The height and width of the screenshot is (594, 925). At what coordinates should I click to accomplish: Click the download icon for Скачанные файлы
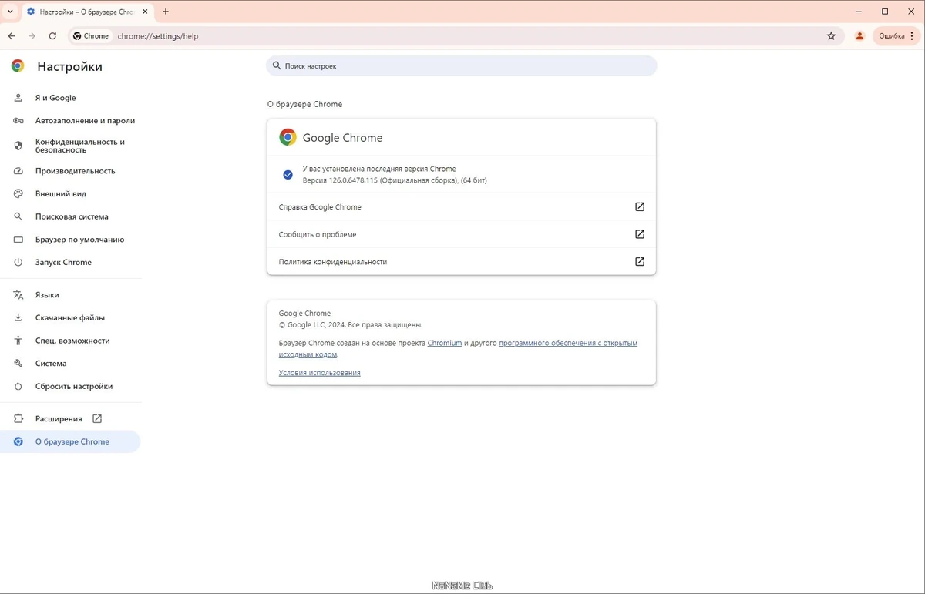point(18,317)
